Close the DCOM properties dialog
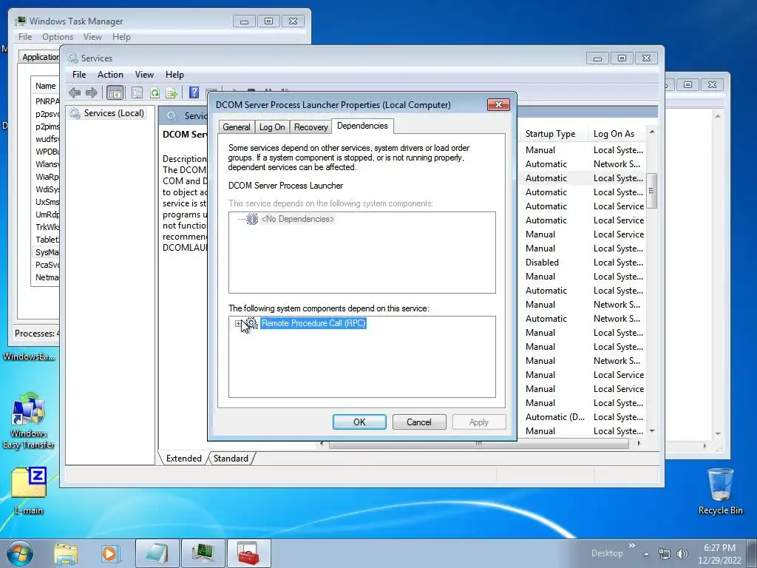The height and width of the screenshot is (568, 757). click(499, 105)
